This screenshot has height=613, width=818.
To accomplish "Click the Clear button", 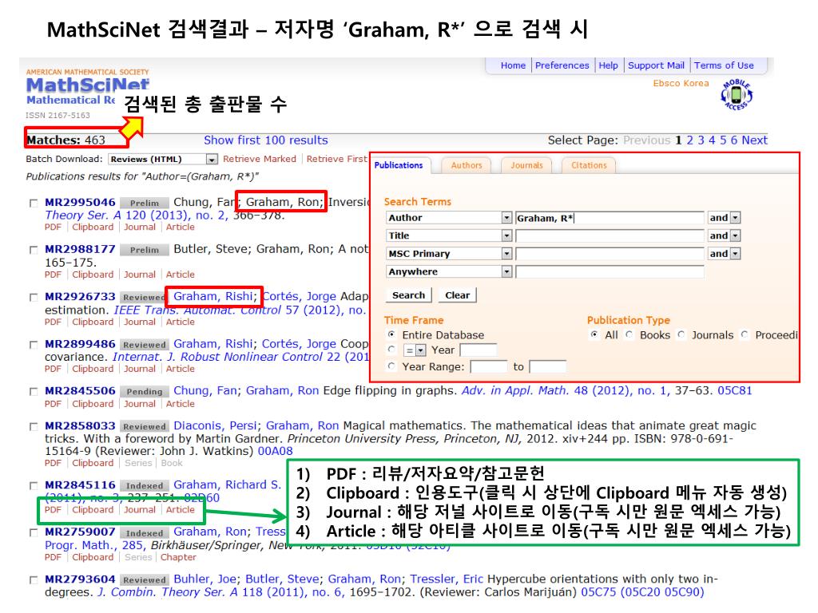I will [x=458, y=295].
